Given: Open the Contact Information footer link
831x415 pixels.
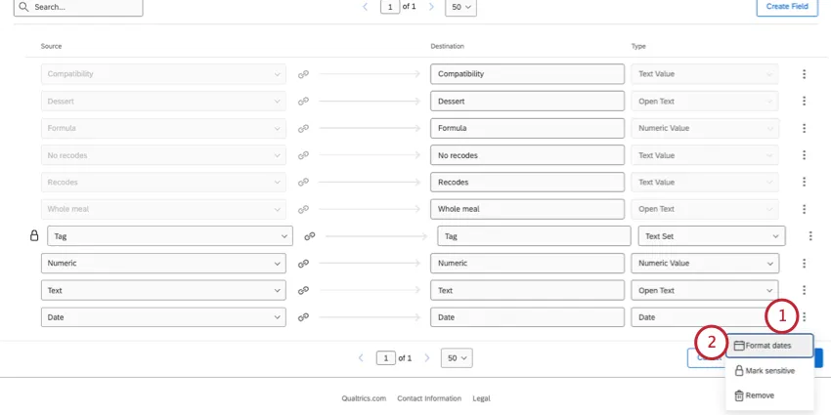Looking at the screenshot, I should 429,398.
